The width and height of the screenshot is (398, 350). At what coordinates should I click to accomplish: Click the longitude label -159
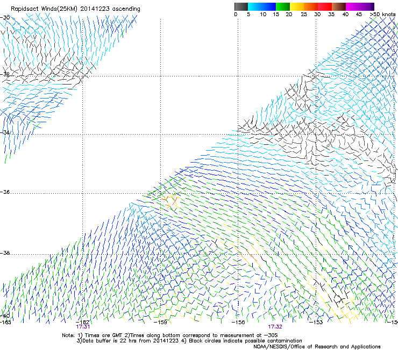tap(160, 323)
